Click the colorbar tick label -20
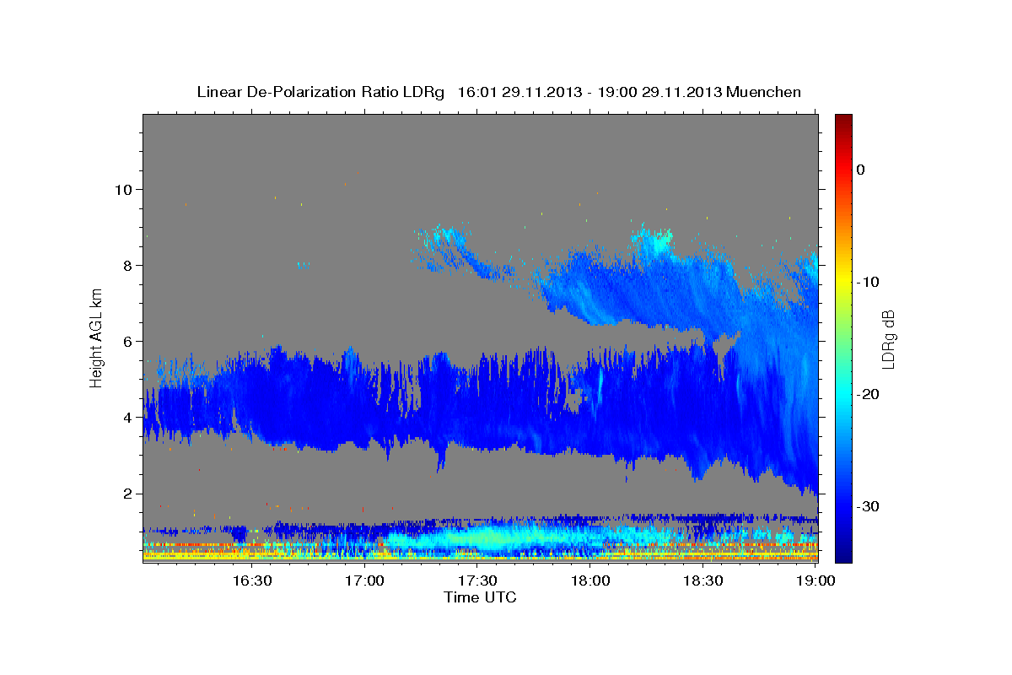The width and height of the screenshot is (1012, 675). pyautogui.click(x=868, y=394)
